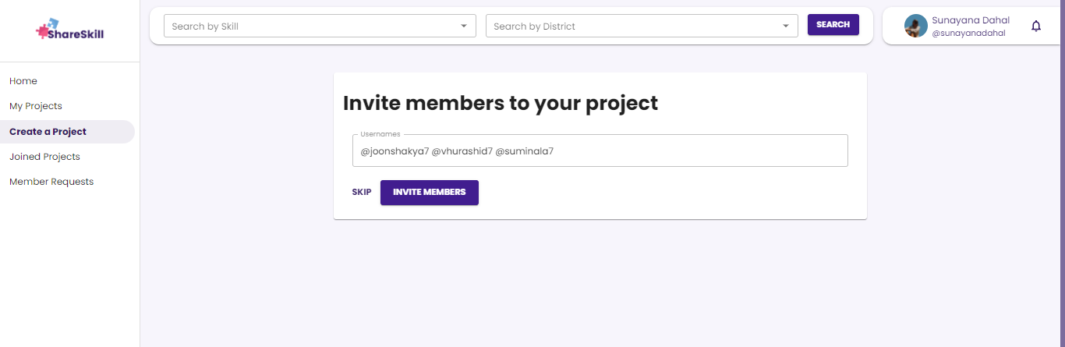This screenshot has width=1065, height=347.
Task: Click the @sunayanadahal username handle
Action: coord(968,33)
